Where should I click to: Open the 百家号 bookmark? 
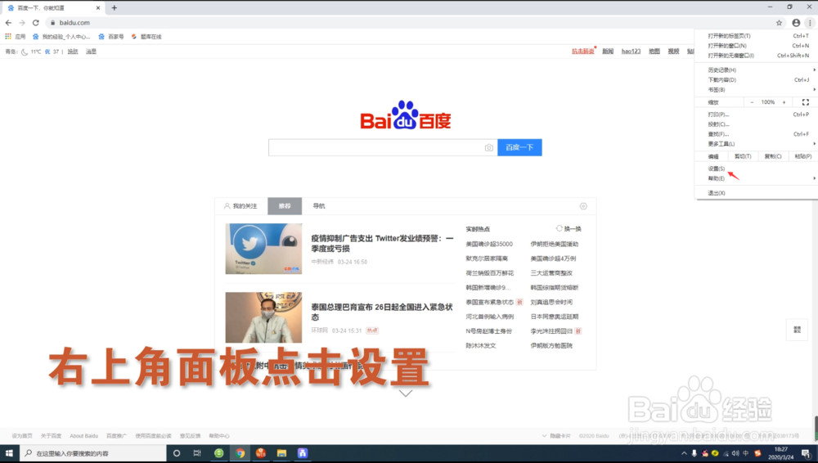(x=111, y=37)
